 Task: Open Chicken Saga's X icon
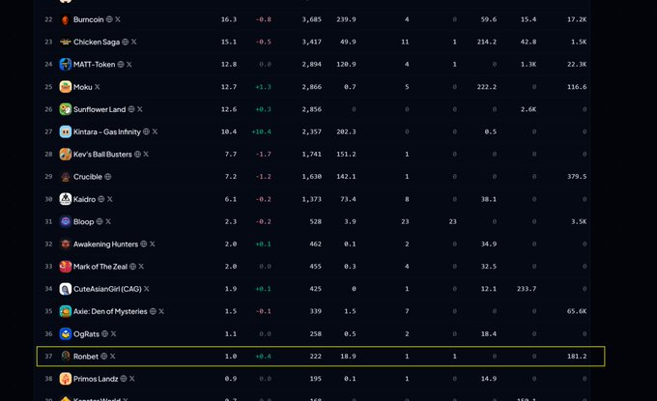pyautogui.click(x=133, y=42)
